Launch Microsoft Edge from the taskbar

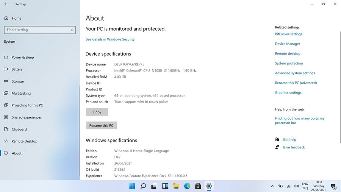pos(187,186)
